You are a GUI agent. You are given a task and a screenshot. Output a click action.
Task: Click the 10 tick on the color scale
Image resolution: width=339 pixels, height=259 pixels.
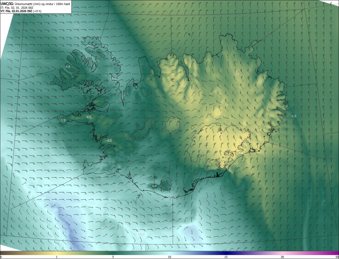[169, 257]
